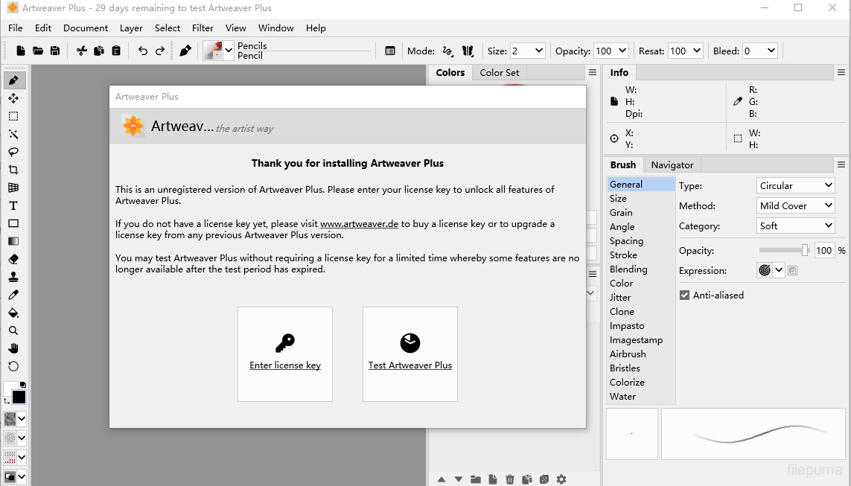Screen dimensions: 851x486
Task: Open the Filter menu
Action: [203, 28]
